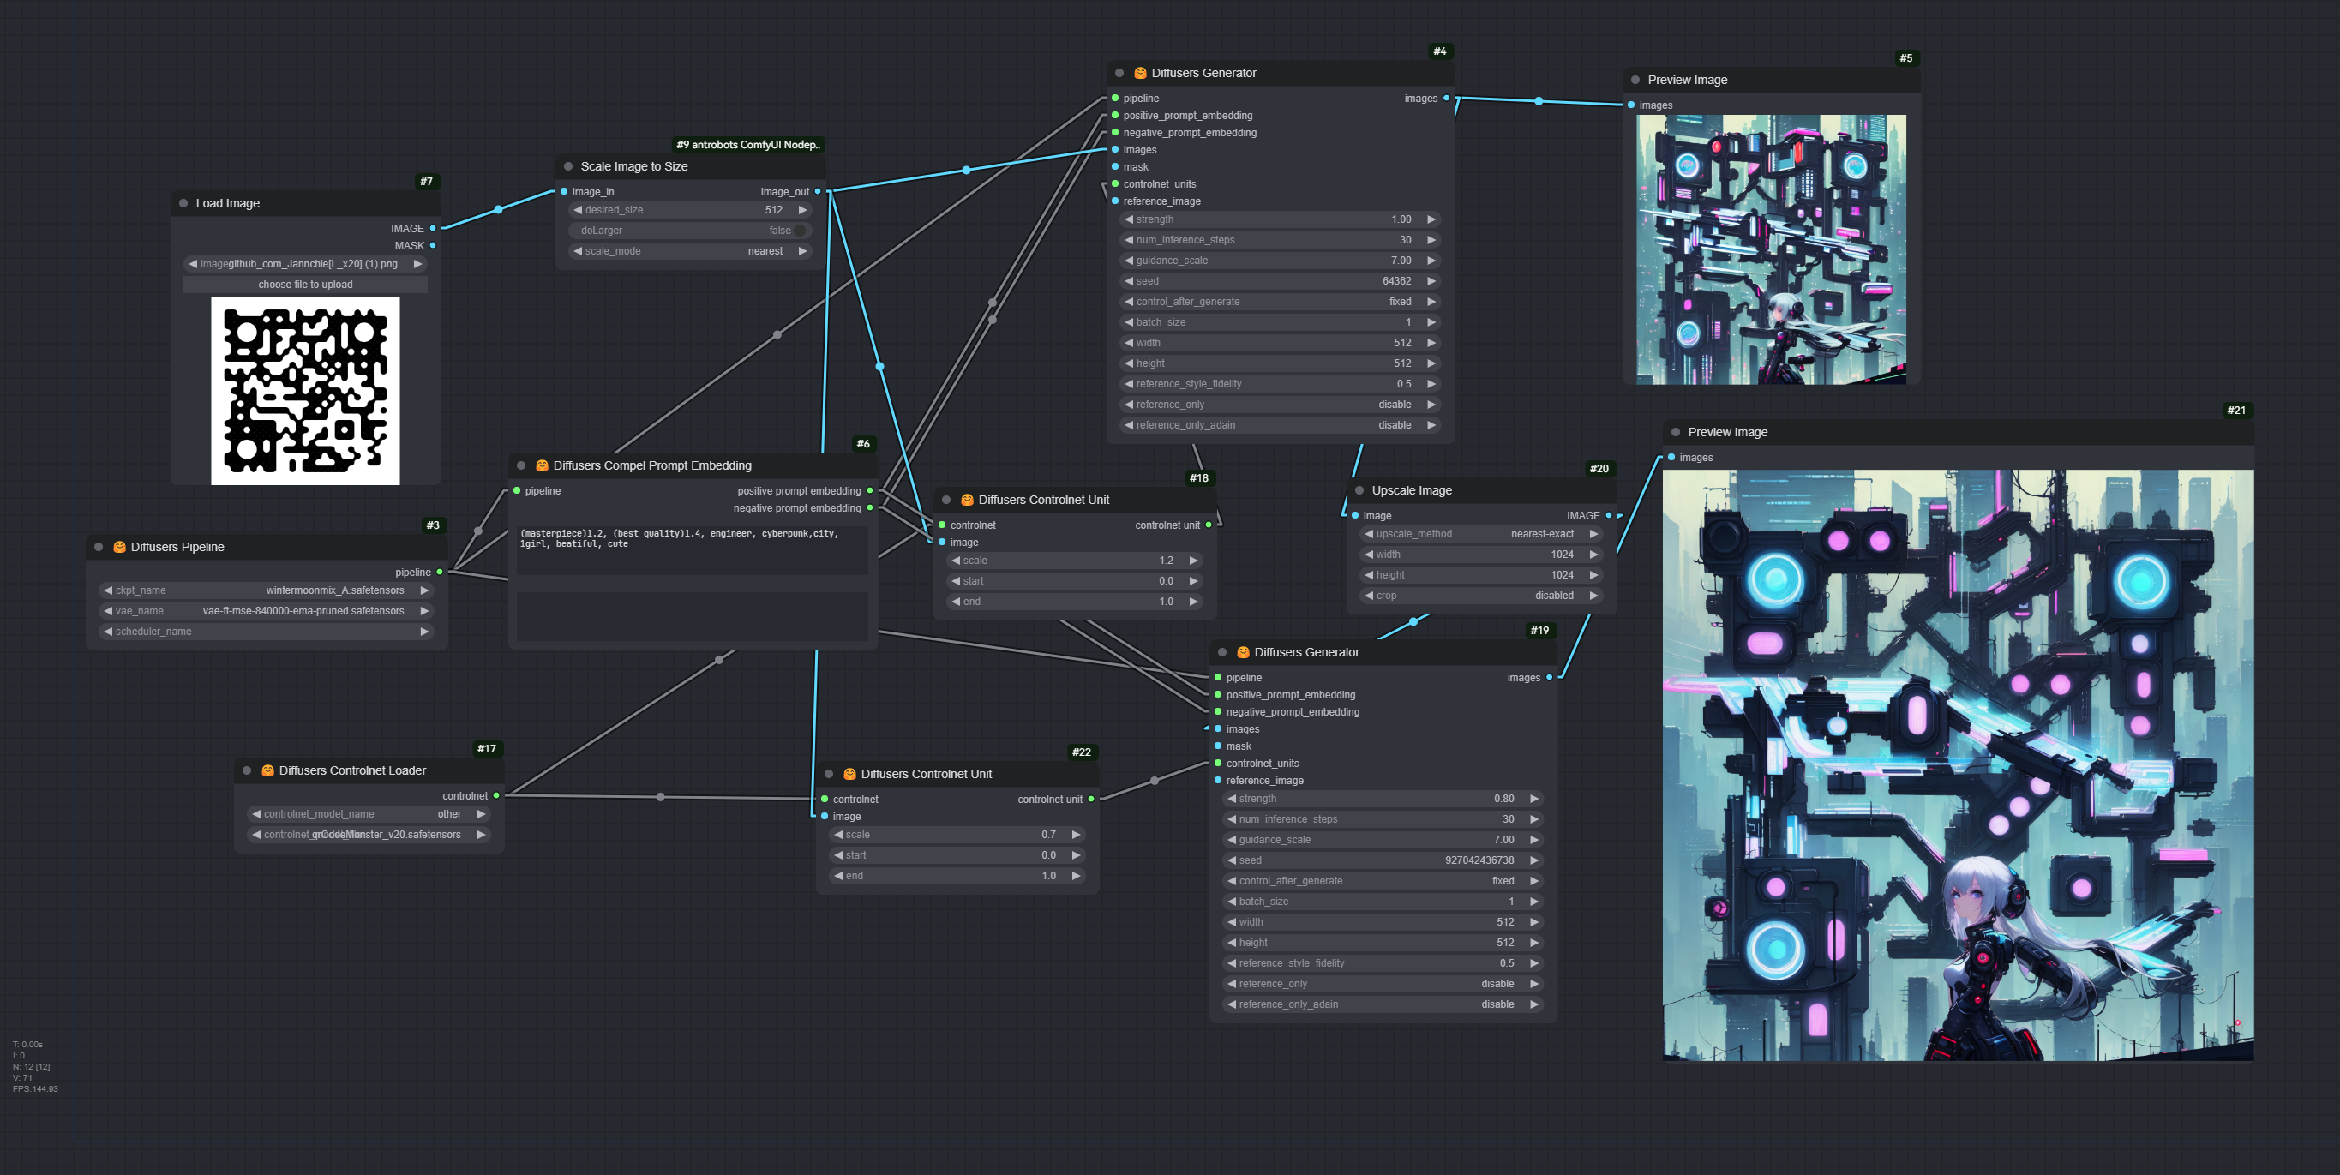This screenshot has width=2340, height=1175.
Task: Click collapse dot on Scale Image to Size
Action: 568,166
